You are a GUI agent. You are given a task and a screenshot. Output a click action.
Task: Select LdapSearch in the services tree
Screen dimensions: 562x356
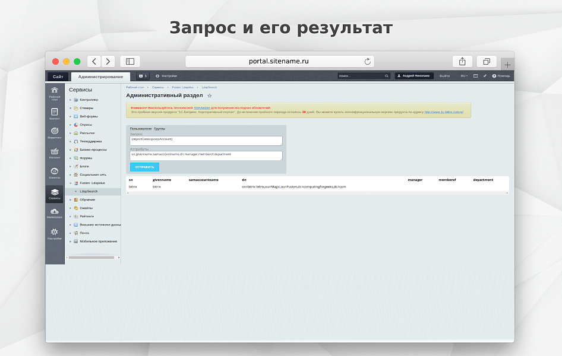pos(89,192)
